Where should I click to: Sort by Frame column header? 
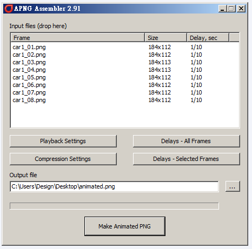[78, 38]
